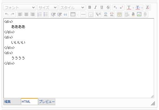Click the undo button
This screenshot has height=110, width=159.
tap(7, 14)
